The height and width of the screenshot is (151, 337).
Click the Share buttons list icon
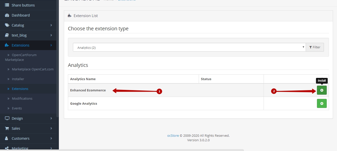coord(7,5)
